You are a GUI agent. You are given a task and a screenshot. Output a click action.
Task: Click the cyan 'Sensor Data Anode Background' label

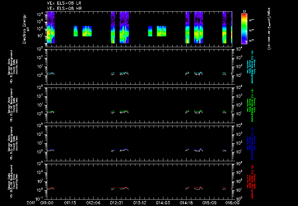pos(251,67)
